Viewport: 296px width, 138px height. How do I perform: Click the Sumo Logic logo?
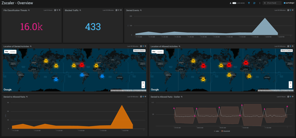289,3
